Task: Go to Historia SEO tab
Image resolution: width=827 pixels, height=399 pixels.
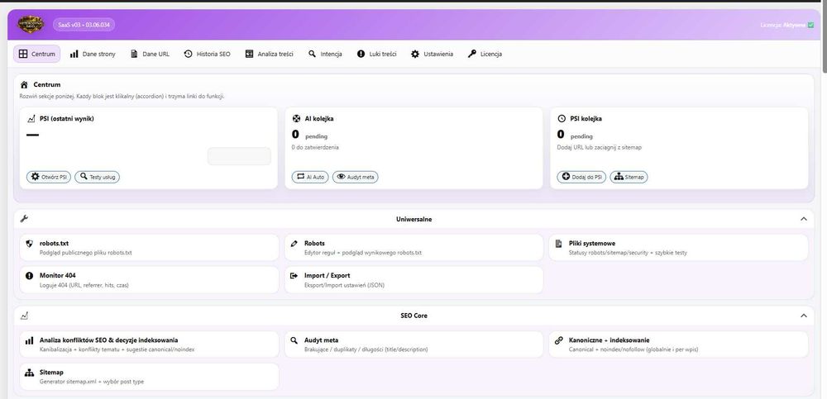Action: click(x=208, y=54)
